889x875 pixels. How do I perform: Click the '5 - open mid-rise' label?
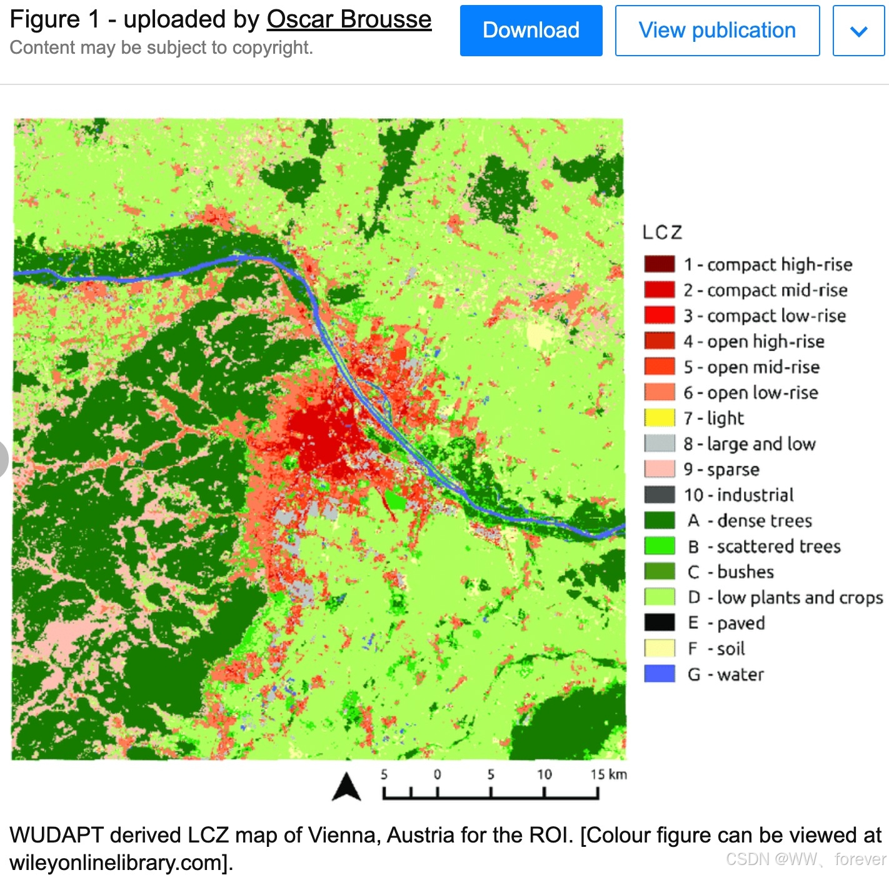pyautogui.click(x=751, y=367)
